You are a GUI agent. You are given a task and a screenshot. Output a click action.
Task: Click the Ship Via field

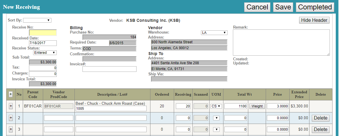(189, 79)
